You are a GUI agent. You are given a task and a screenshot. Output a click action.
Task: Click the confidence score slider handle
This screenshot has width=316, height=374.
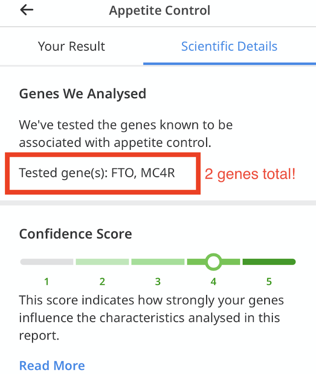pos(213,262)
